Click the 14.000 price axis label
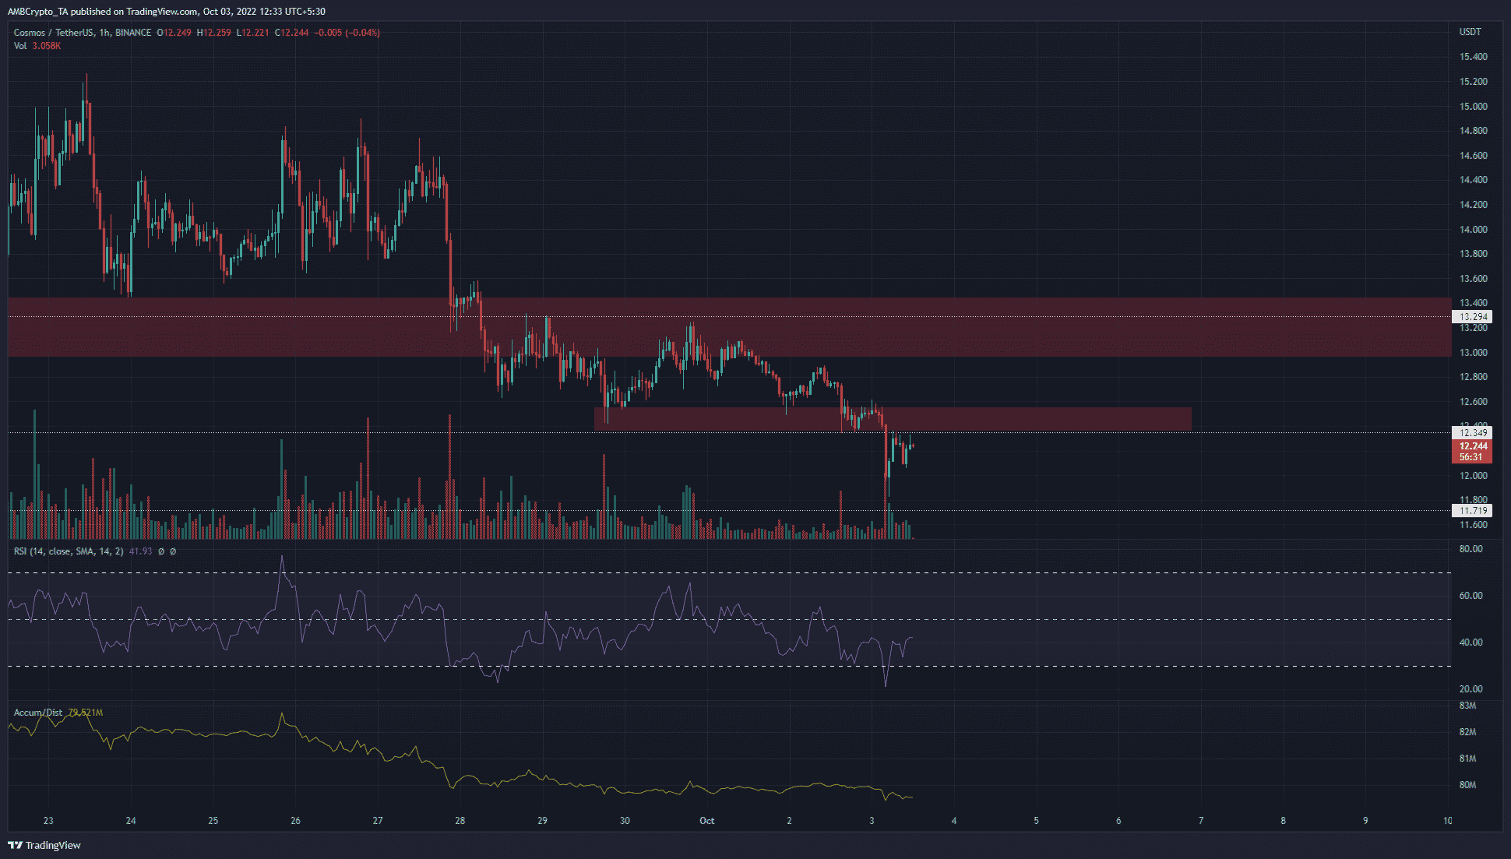 pos(1473,230)
